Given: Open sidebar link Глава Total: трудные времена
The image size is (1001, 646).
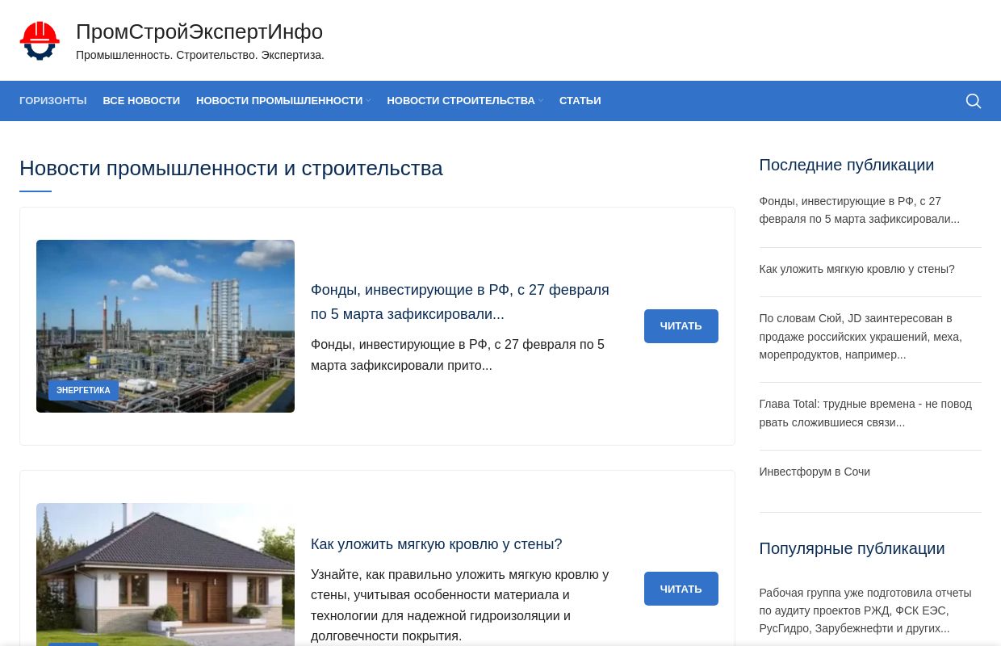Looking at the screenshot, I should 865,413.
